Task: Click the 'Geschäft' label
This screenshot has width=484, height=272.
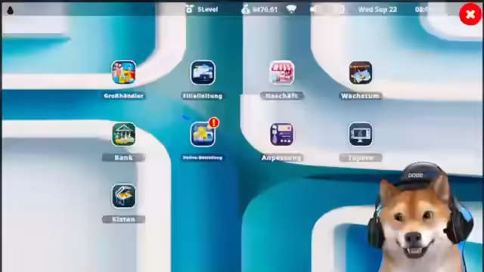Action: pos(281,96)
